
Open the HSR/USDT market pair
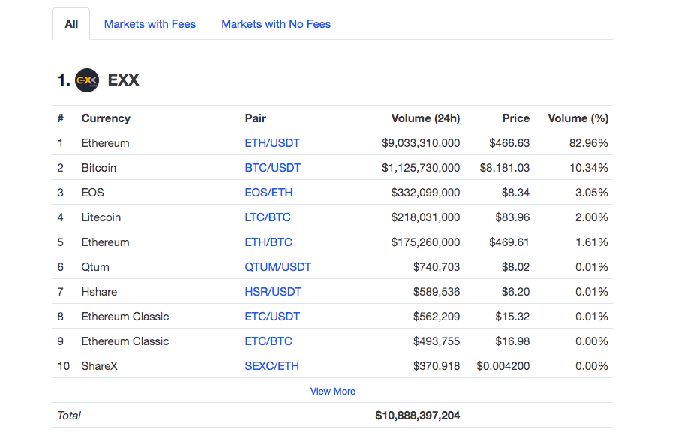click(x=273, y=292)
